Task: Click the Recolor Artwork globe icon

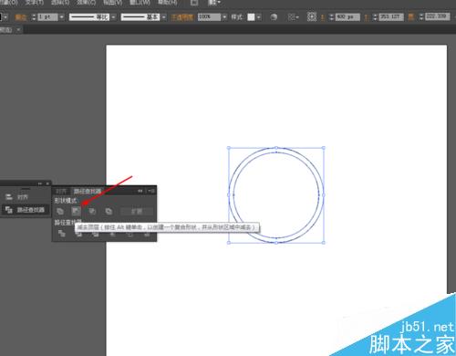Action: click(x=274, y=17)
